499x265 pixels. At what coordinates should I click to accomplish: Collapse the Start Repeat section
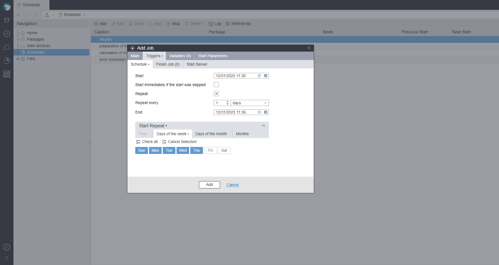pos(263,126)
